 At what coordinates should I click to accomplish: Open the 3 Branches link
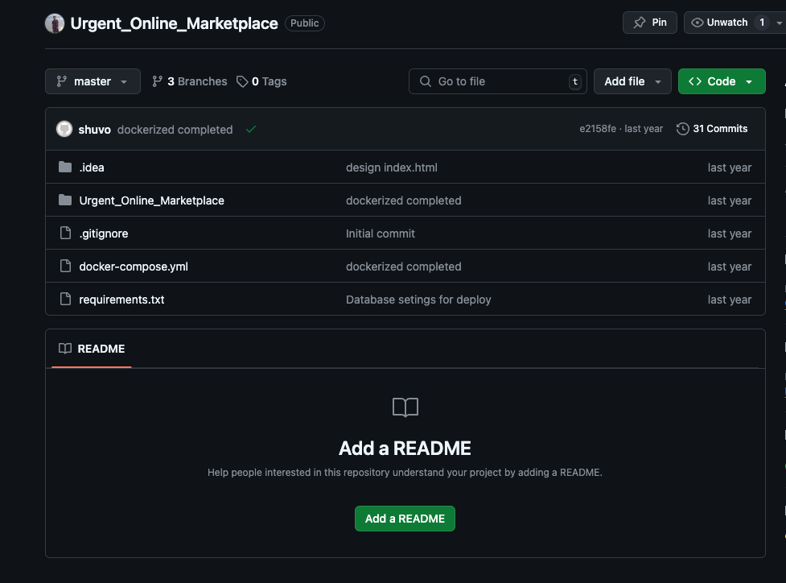[189, 81]
